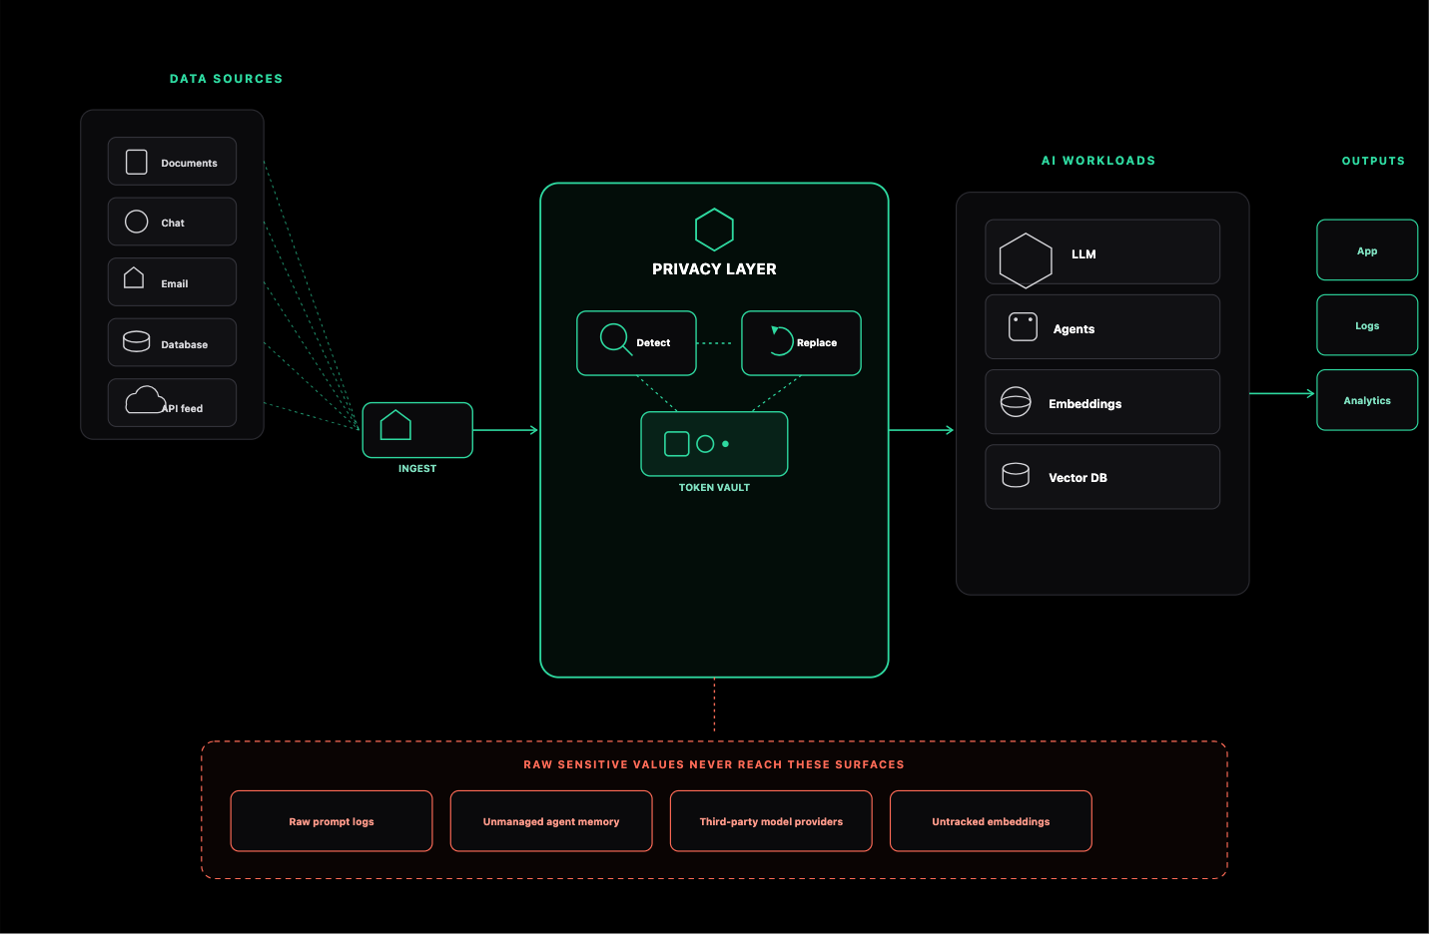Click the raw sensitive values warning heading
Viewport: 1438px width, 942px height.
[x=714, y=764]
